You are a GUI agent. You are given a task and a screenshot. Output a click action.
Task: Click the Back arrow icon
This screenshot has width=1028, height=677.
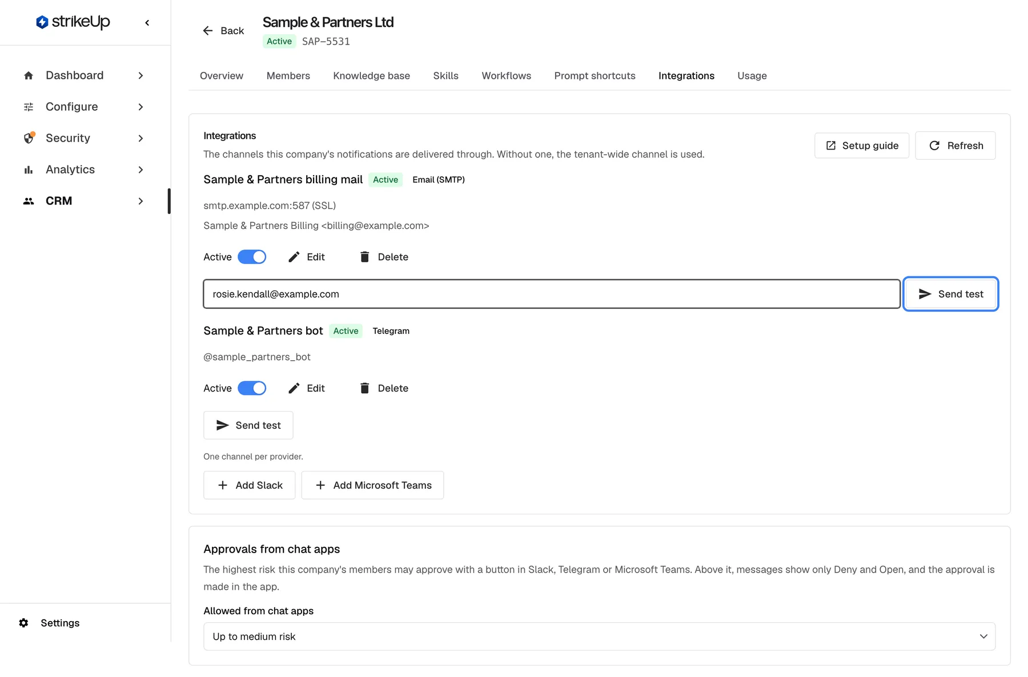pos(208,31)
